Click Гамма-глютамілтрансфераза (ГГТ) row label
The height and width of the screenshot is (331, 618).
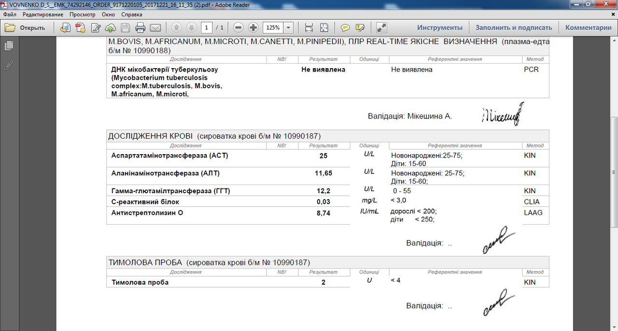(x=171, y=191)
